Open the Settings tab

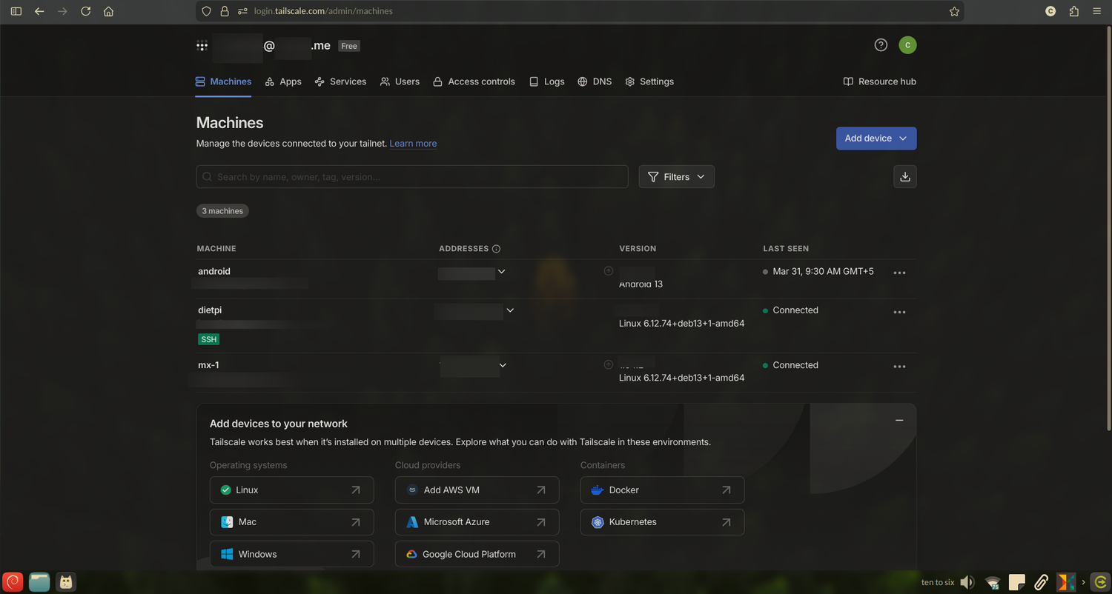649,81
